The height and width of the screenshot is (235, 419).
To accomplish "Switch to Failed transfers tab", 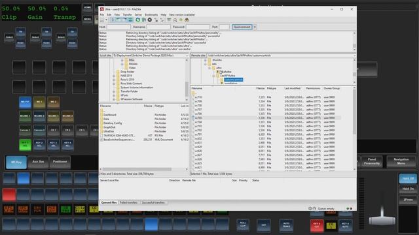I will pyautogui.click(x=128, y=202).
